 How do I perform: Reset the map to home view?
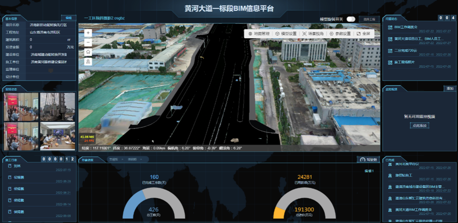pos(88,52)
